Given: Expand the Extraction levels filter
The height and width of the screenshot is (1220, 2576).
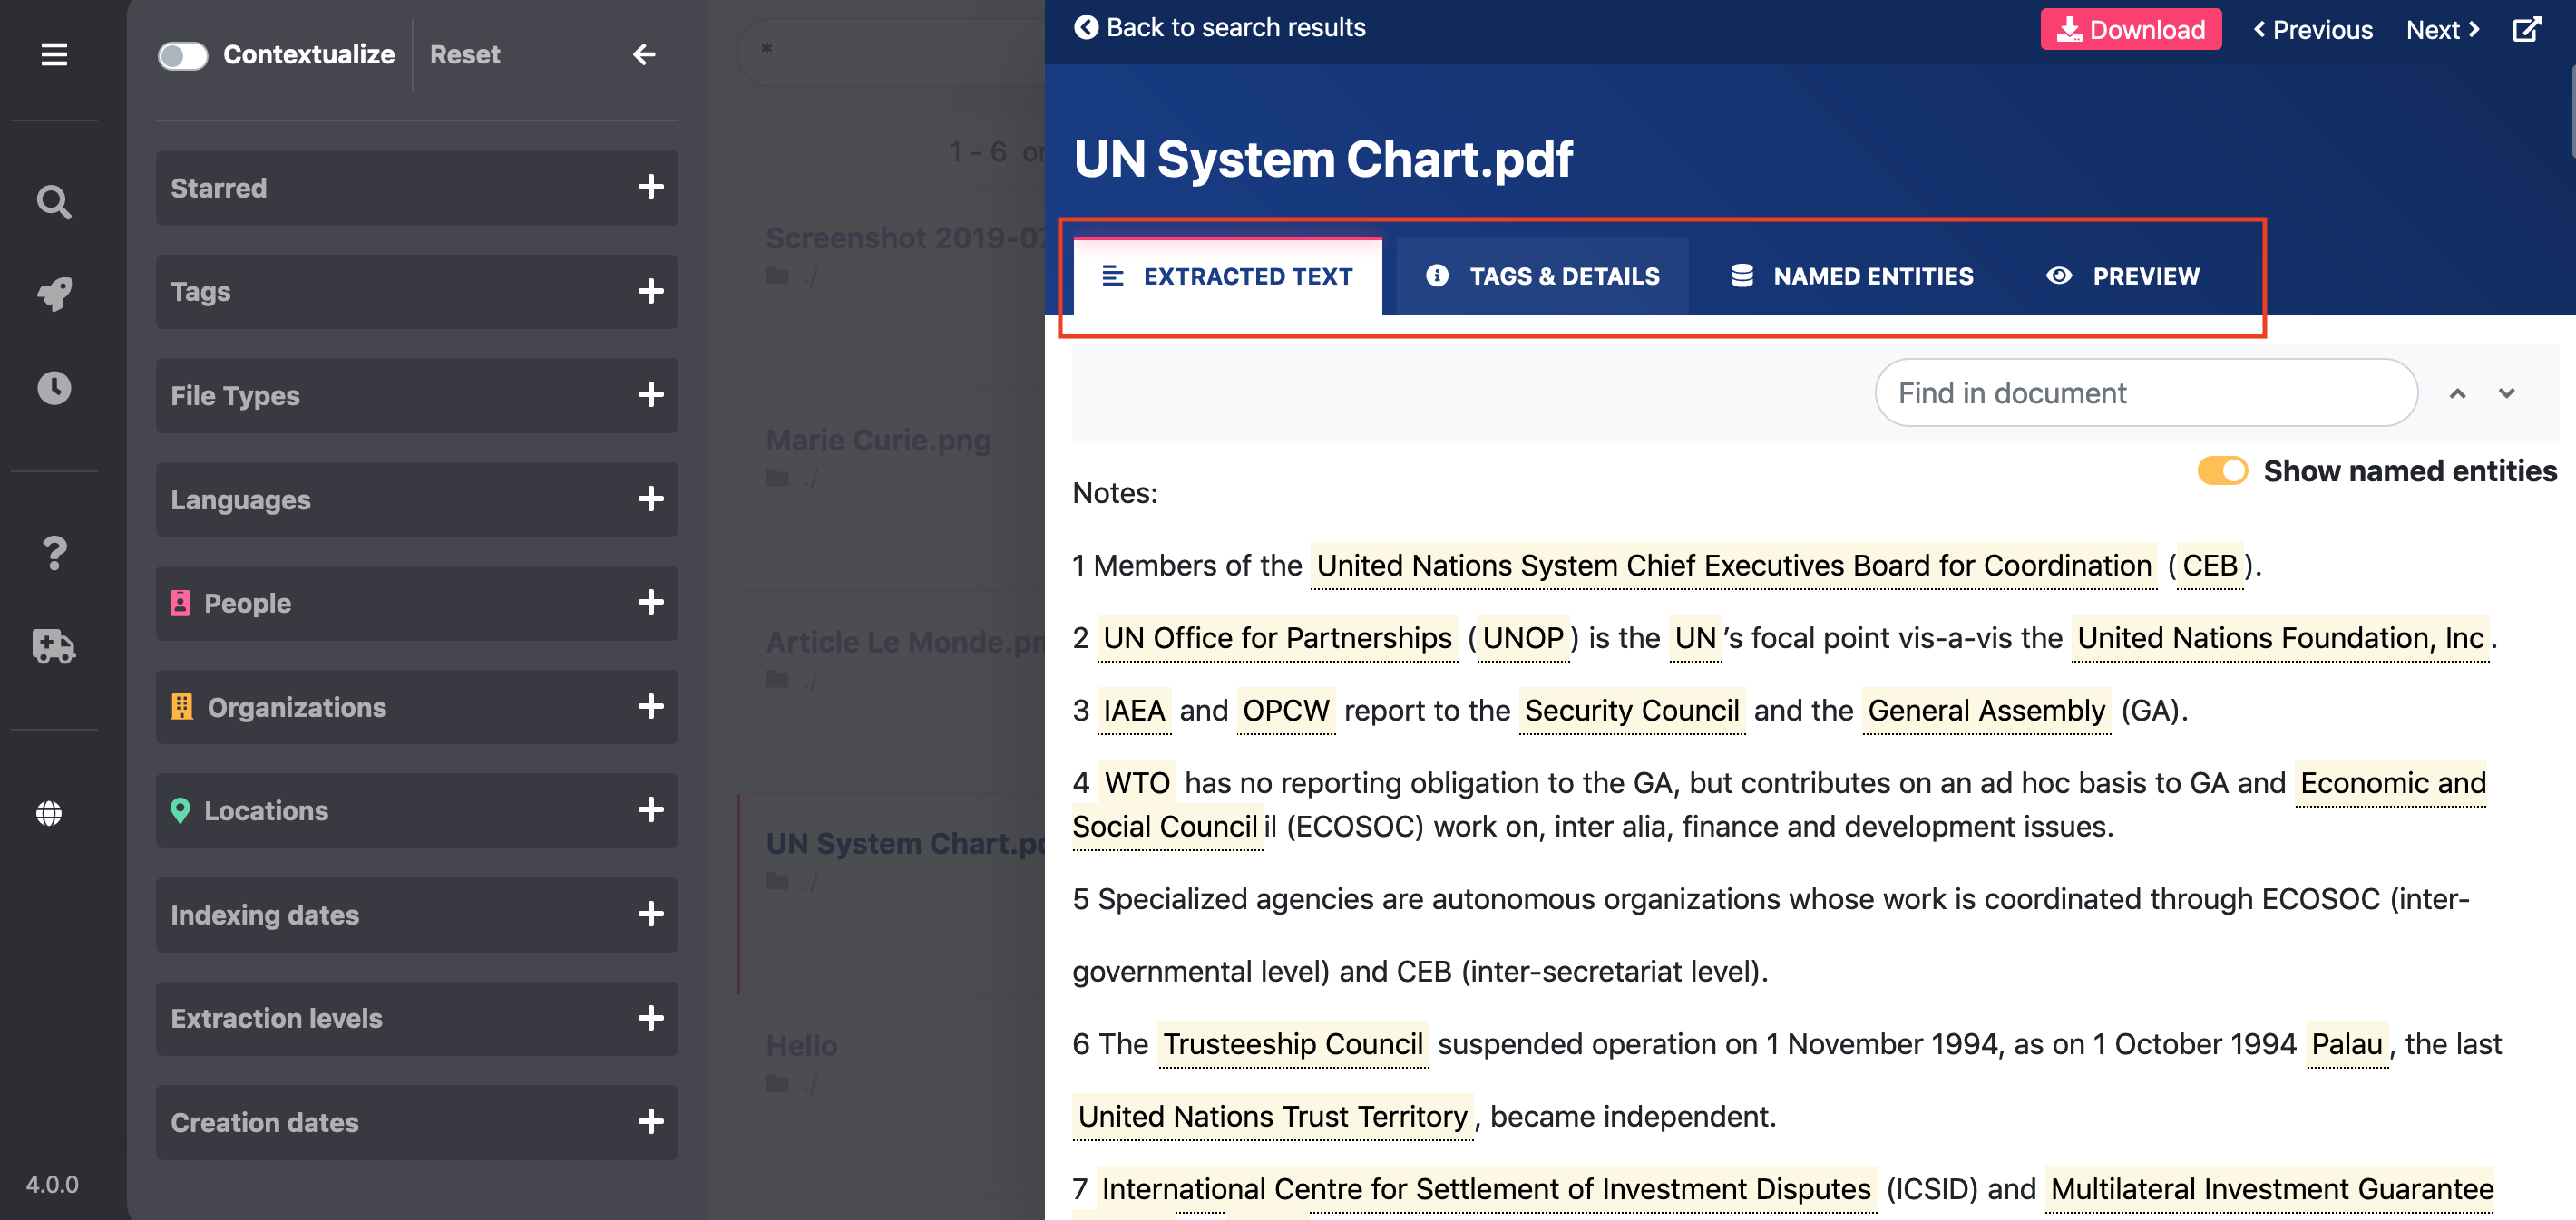Looking at the screenshot, I should (x=651, y=1018).
